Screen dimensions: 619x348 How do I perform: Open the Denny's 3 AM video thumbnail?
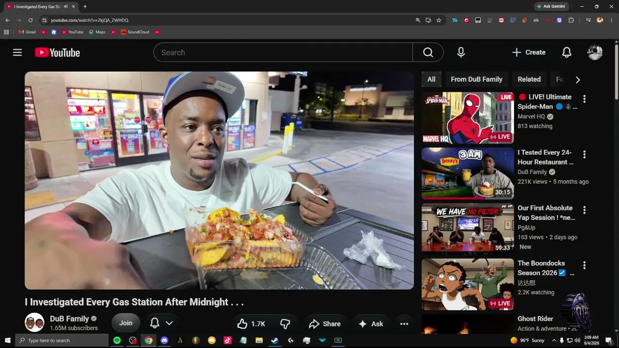[x=468, y=173]
